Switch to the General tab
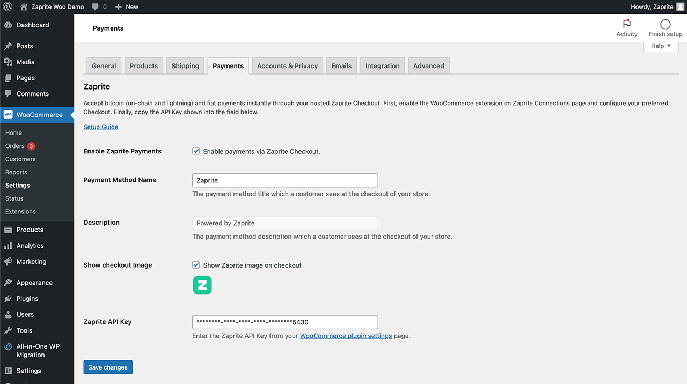This screenshot has height=384, width=687. (x=104, y=66)
